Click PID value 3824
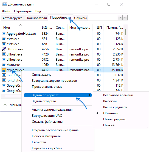 45,34
